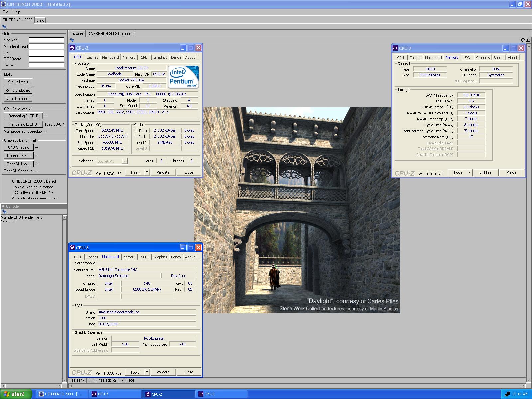Switch to the View tab in CINEBENCH
Image resolution: width=532 pixels, height=399 pixels.
tap(40, 20)
